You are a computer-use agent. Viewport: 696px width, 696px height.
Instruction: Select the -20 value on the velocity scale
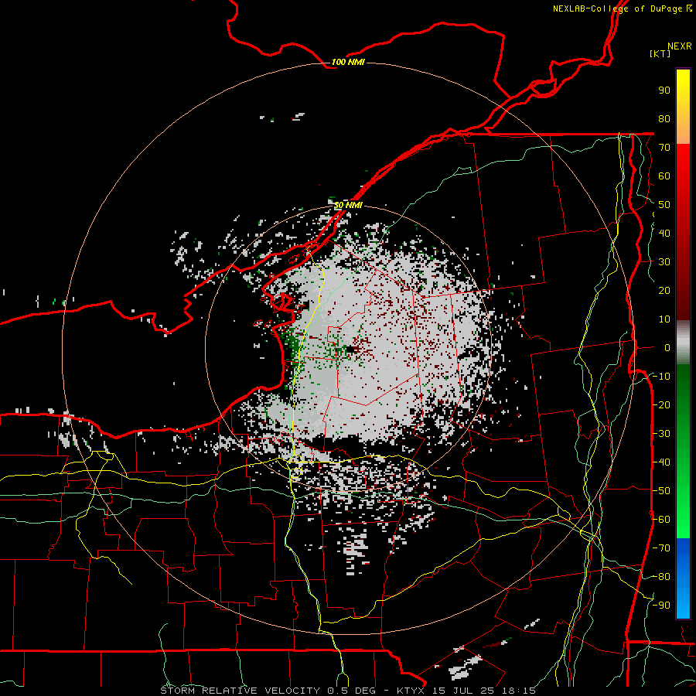tap(661, 404)
